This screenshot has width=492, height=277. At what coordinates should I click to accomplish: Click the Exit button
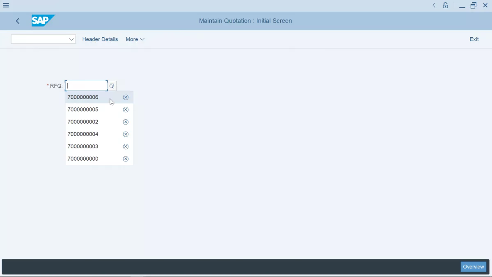pos(474,39)
